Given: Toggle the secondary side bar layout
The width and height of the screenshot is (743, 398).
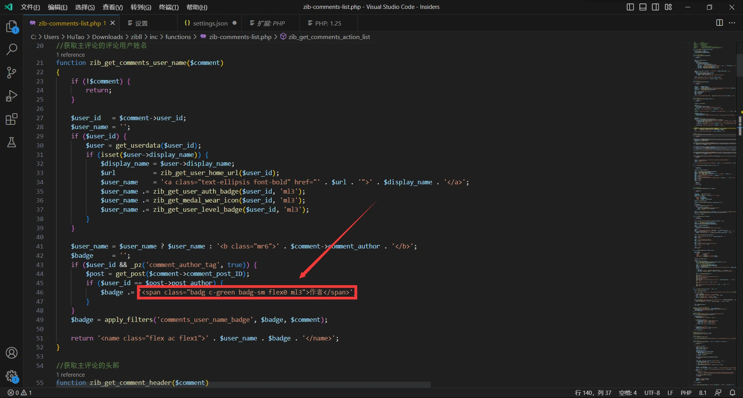Looking at the screenshot, I should tap(656, 7).
